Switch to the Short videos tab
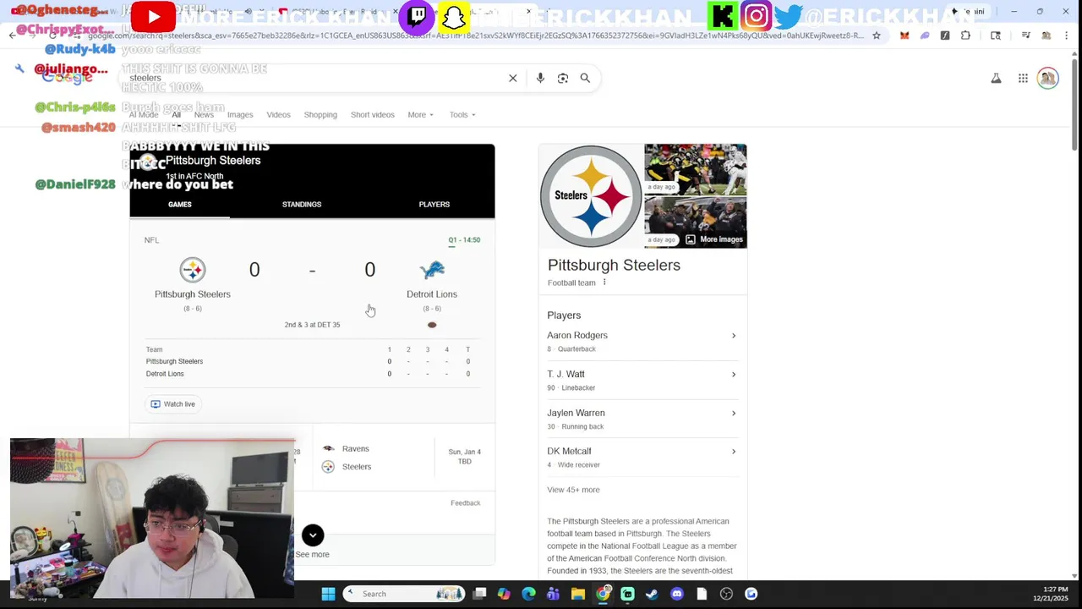Image resolution: width=1082 pixels, height=609 pixels. tap(373, 115)
